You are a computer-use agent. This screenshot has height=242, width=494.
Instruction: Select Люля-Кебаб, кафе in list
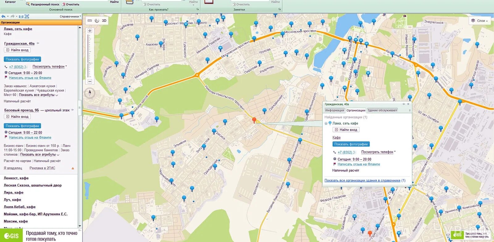(x=19, y=207)
